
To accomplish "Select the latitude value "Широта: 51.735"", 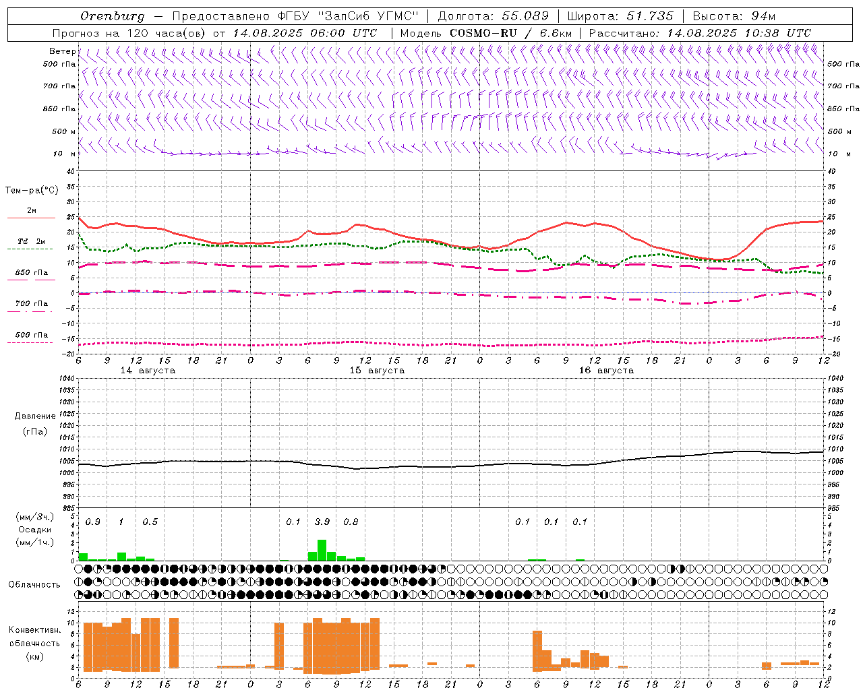I will (620, 16).
